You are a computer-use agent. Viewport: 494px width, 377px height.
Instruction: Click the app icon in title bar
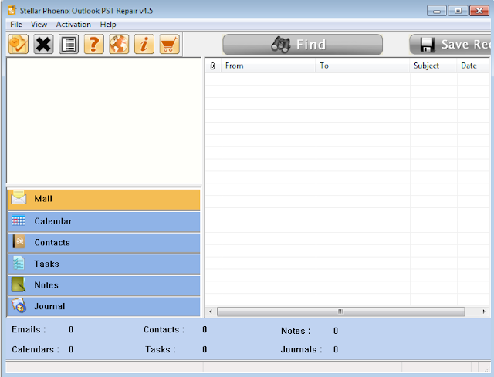[12, 10]
